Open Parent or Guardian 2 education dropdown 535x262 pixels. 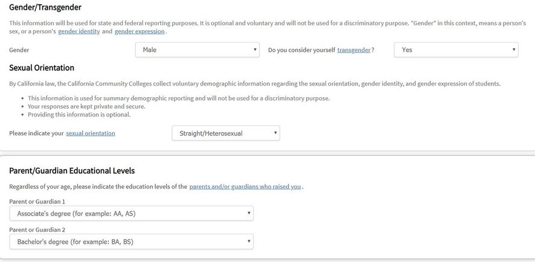(131, 242)
